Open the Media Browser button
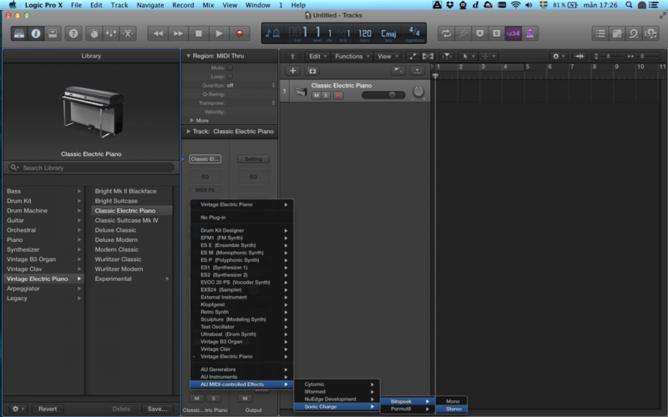Image resolution: width=668 pixels, height=417 pixels. [x=650, y=33]
